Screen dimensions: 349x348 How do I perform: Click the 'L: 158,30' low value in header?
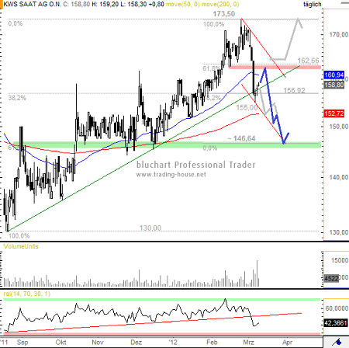click(134, 5)
